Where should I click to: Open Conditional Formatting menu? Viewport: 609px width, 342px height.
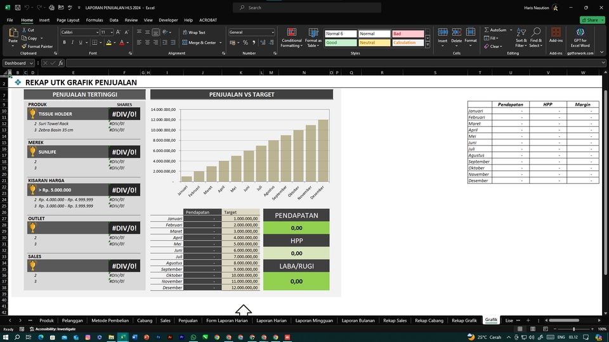click(x=291, y=38)
